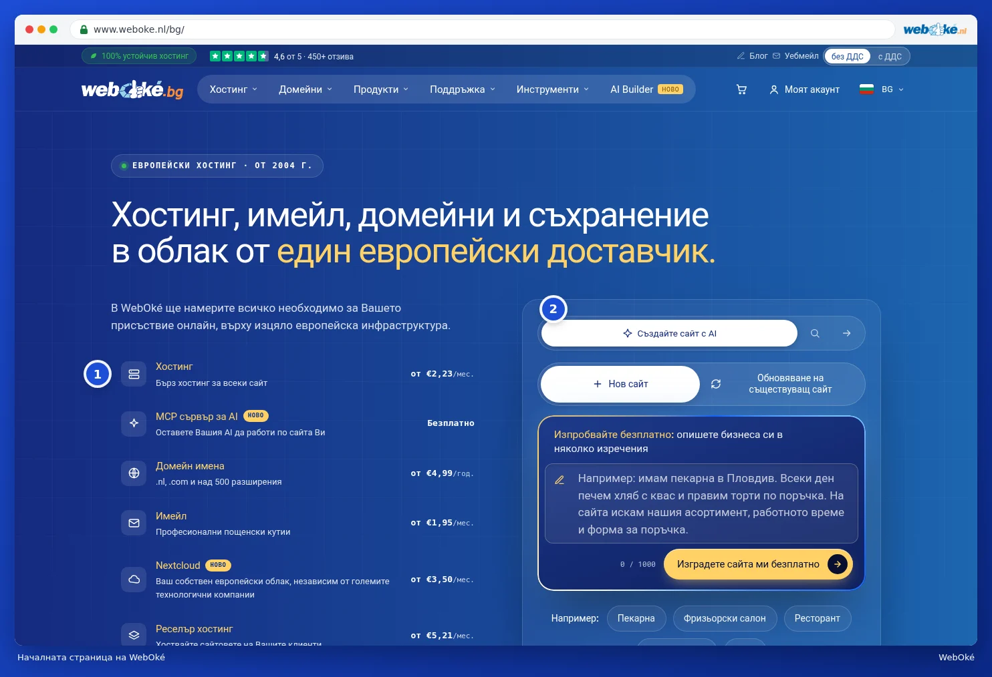Expand the Инструменти menu

coord(553,89)
